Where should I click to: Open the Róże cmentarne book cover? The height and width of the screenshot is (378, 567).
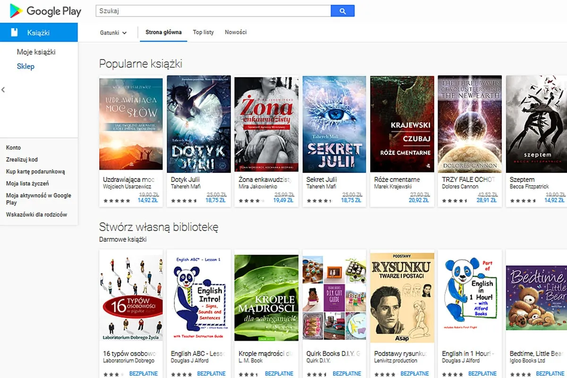pos(402,124)
